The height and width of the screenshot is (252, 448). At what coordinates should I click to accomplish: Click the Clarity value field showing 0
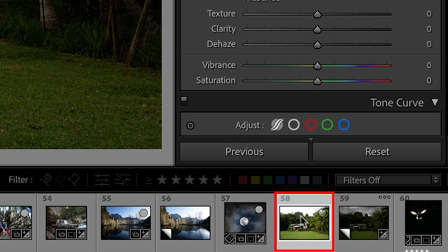[429, 29]
